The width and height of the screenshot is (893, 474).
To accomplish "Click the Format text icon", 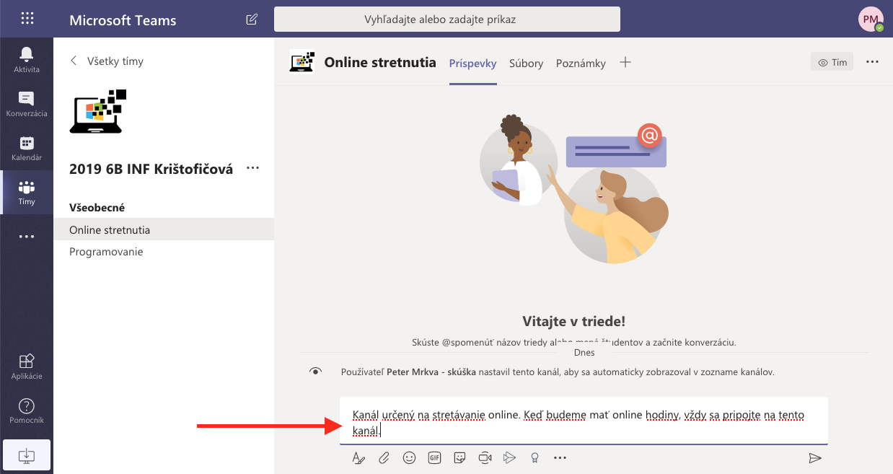I will (x=358, y=457).
